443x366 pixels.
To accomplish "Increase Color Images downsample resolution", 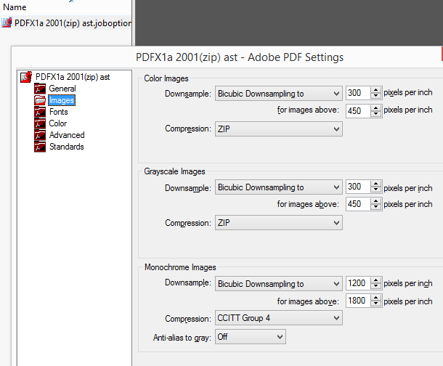I will click(x=375, y=90).
